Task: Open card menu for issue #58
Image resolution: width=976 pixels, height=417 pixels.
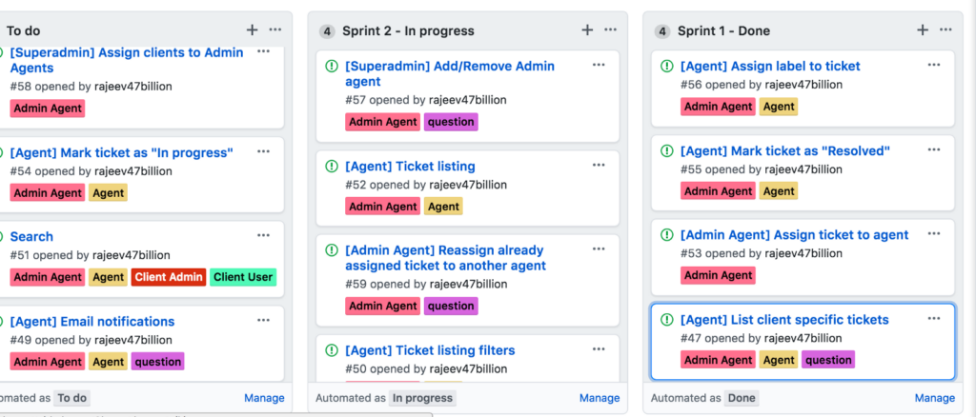Action: coord(263,51)
